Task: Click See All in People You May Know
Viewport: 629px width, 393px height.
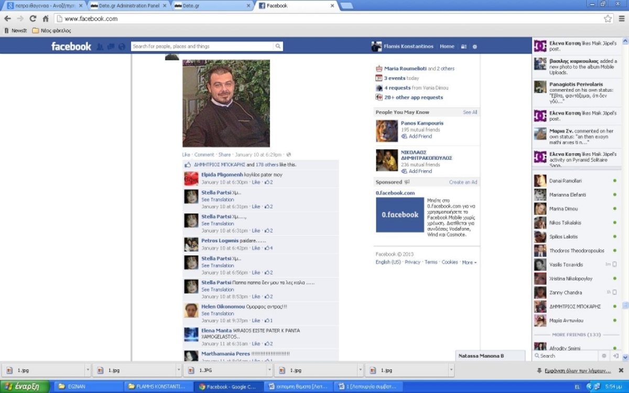Action: 470,112
